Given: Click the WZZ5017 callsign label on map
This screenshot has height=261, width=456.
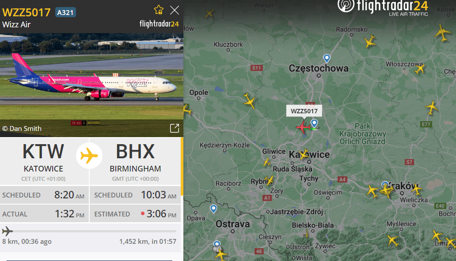Looking at the screenshot, I should click(304, 111).
